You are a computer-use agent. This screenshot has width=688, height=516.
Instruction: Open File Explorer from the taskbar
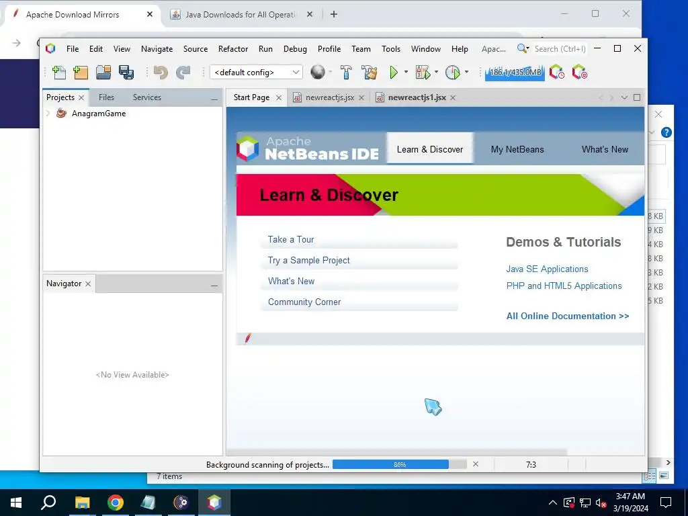(82, 503)
